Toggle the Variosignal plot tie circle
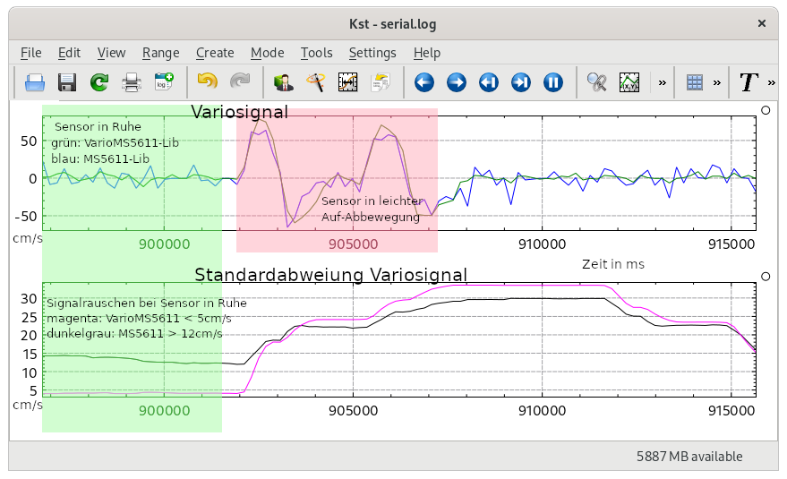 (766, 110)
